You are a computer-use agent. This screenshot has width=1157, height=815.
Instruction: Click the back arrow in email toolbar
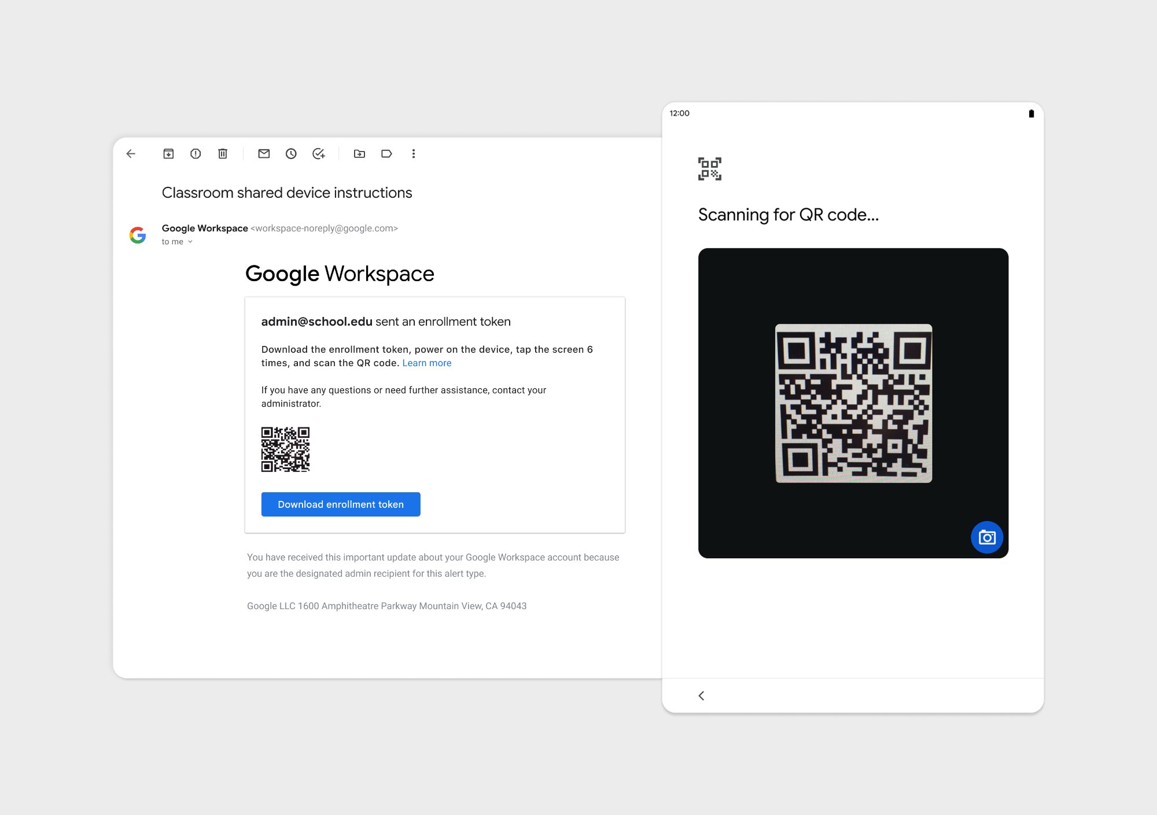[131, 154]
